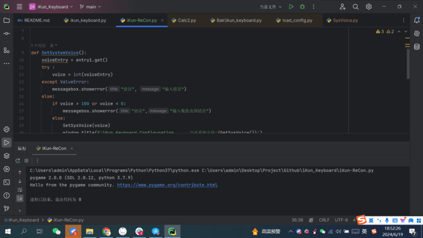423x238 pixels.
Task: Toggle the Run tool window button
Action: point(6,142)
